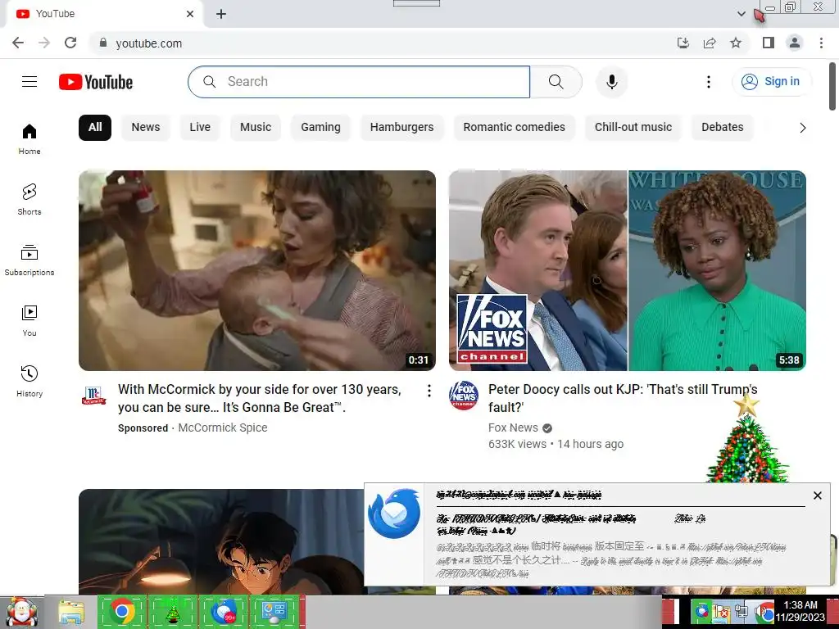Viewport: 839px width, 629px height.
Task: Open the You section in sidebar
Action: click(x=29, y=320)
